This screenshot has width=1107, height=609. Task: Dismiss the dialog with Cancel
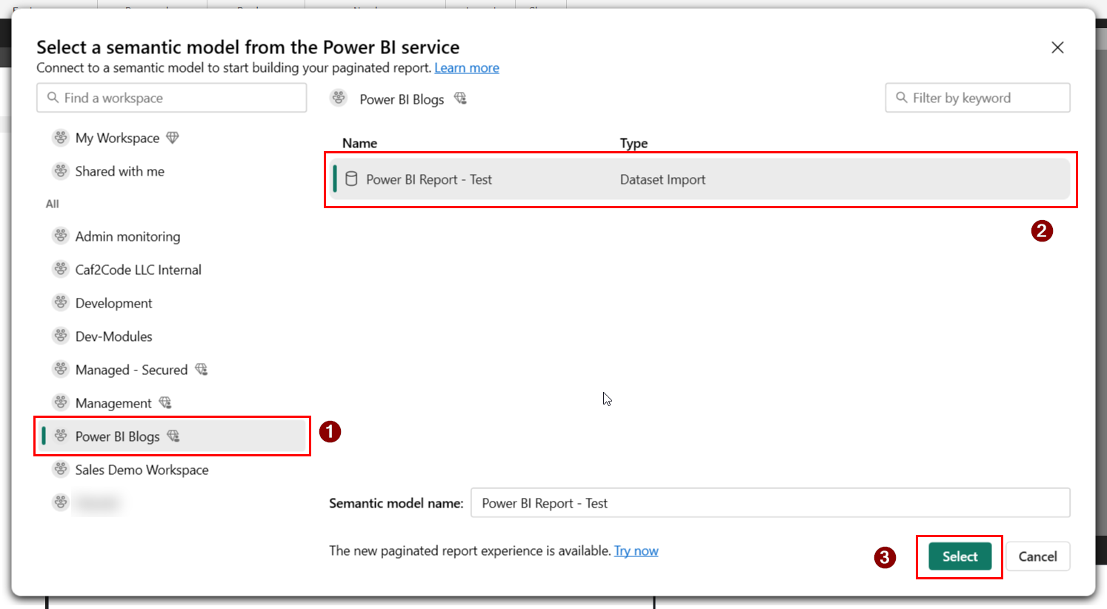pyautogui.click(x=1037, y=556)
